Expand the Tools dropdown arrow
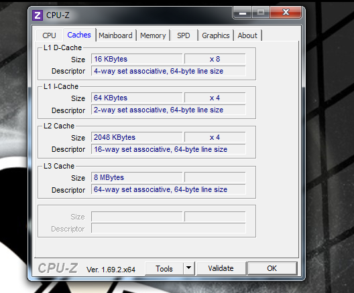Viewport: 354px width, 293px height. coord(189,268)
